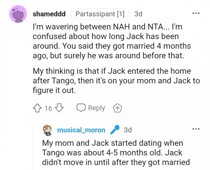Upvote the shameddd comment
The height and width of the screenshot is (170, 210).
pyautogui.click(x=38, y=108)
